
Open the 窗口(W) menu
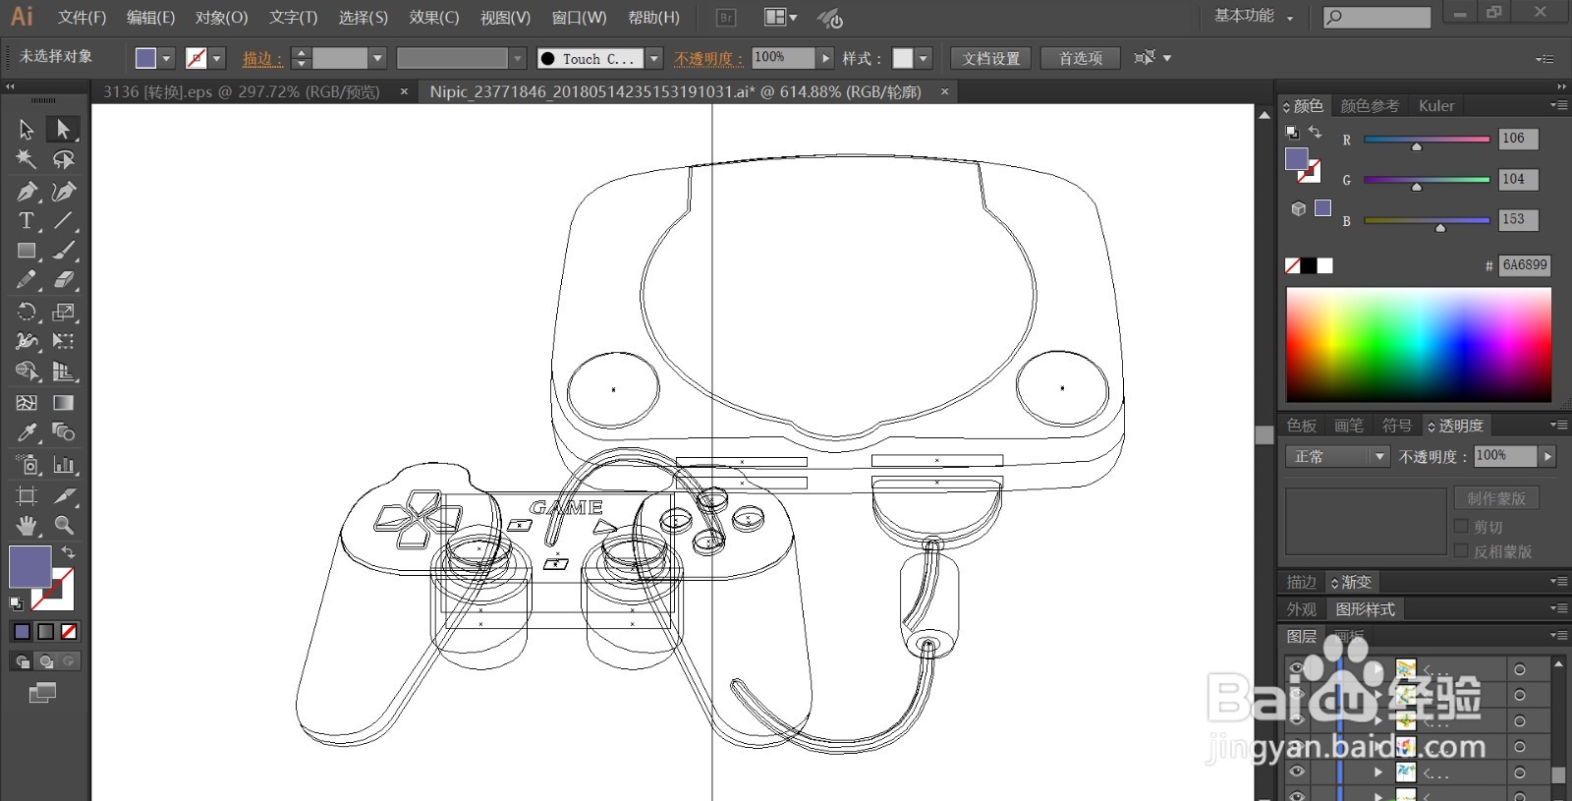tap(579, 17)
